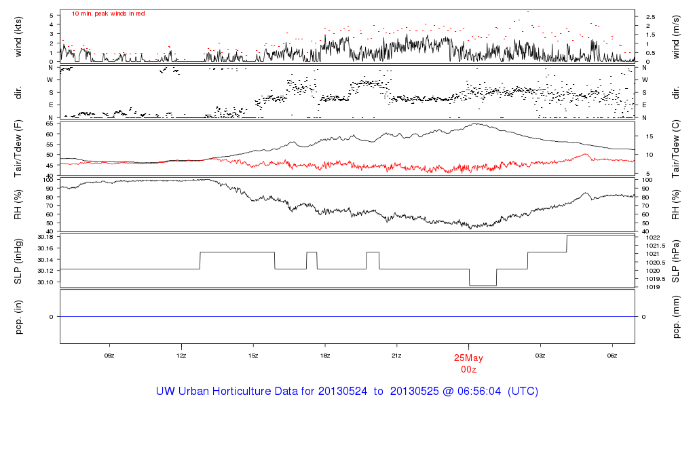Screen dimensions: 695x475
Task: Click the 'Tair/Tdew (C)' axis label
Action: coord(675,149)
